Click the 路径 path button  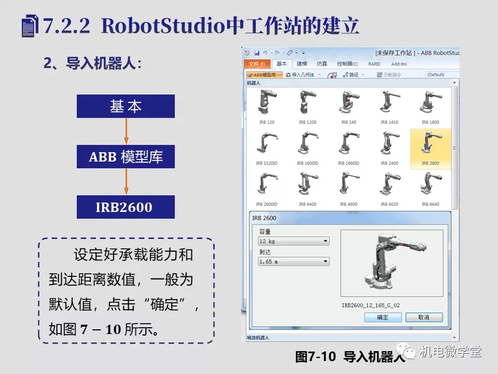(351, 75)
